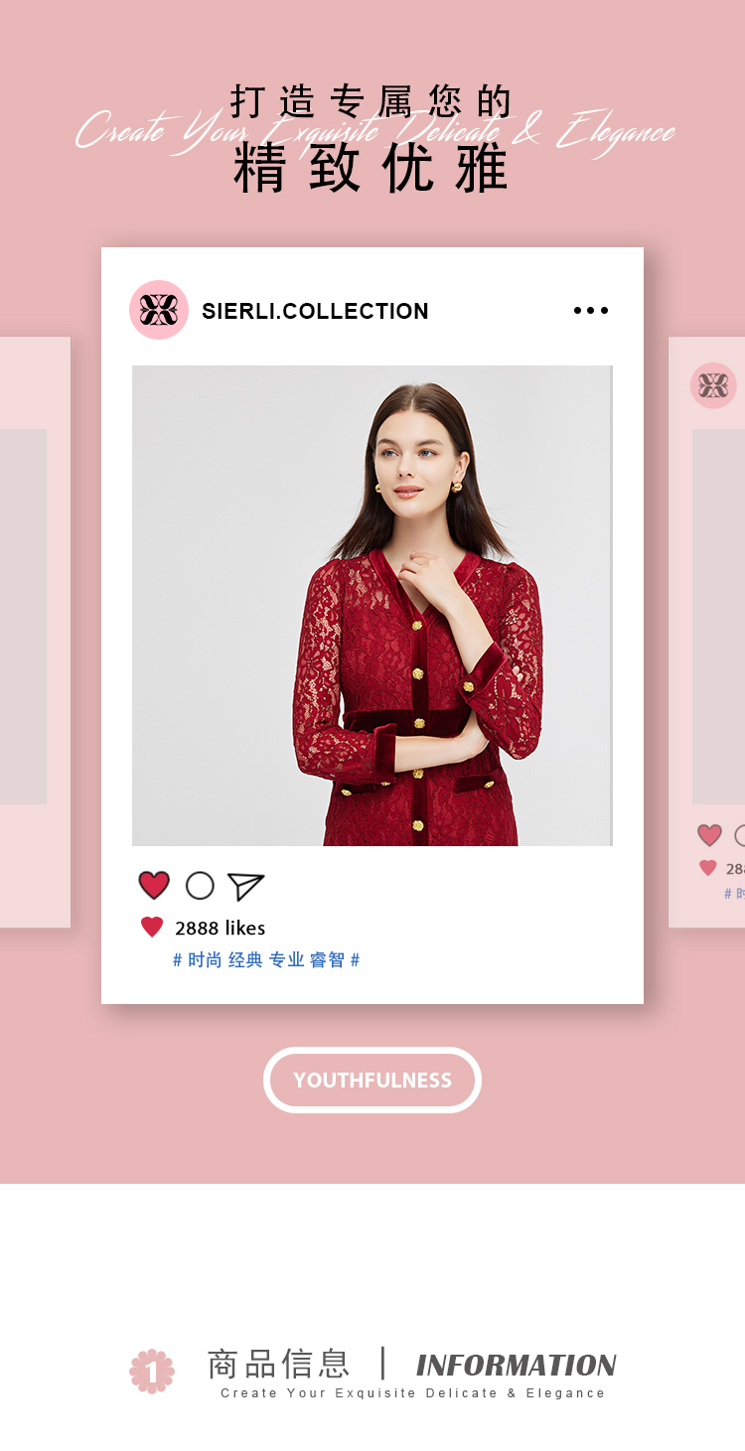Click the paper plane share icon

[245, 886]
